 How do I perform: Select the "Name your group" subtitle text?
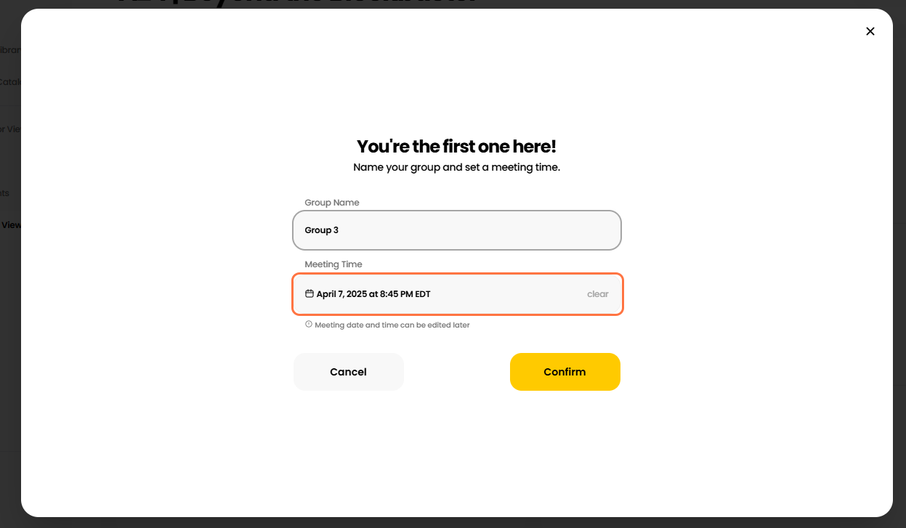coord(456,167)
